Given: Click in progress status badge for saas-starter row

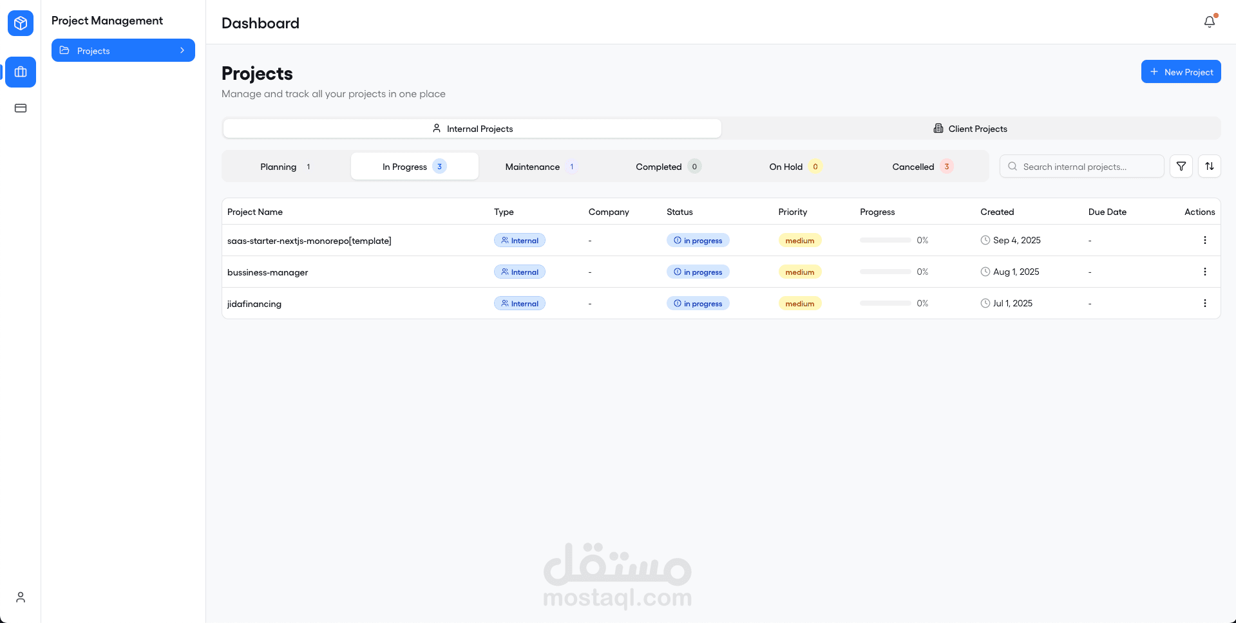Looking at the screenshot, I should point(698,240).
